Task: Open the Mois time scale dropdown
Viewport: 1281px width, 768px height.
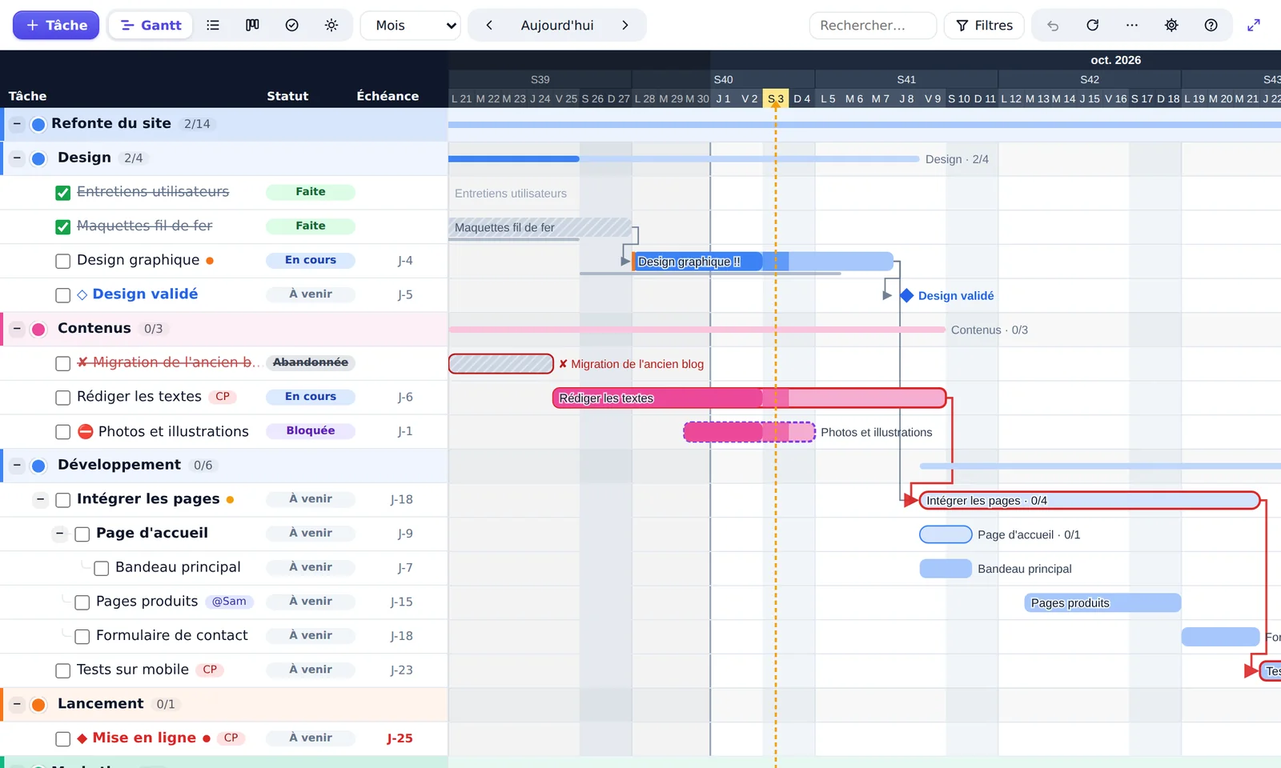Action: pyautogui.click(x=410, y=26)
